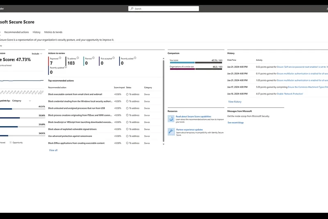Switch to the History tab
Screen dimensions: 328x219
click(x=36, y=32)
